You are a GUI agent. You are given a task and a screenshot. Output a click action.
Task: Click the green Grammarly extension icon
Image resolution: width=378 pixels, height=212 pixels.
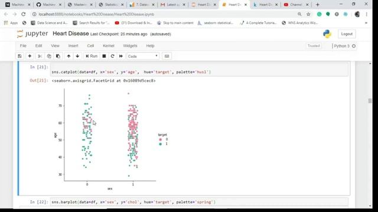(x=319, y=14)
